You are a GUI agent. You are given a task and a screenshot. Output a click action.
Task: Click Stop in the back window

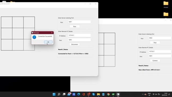click(155, 43)
